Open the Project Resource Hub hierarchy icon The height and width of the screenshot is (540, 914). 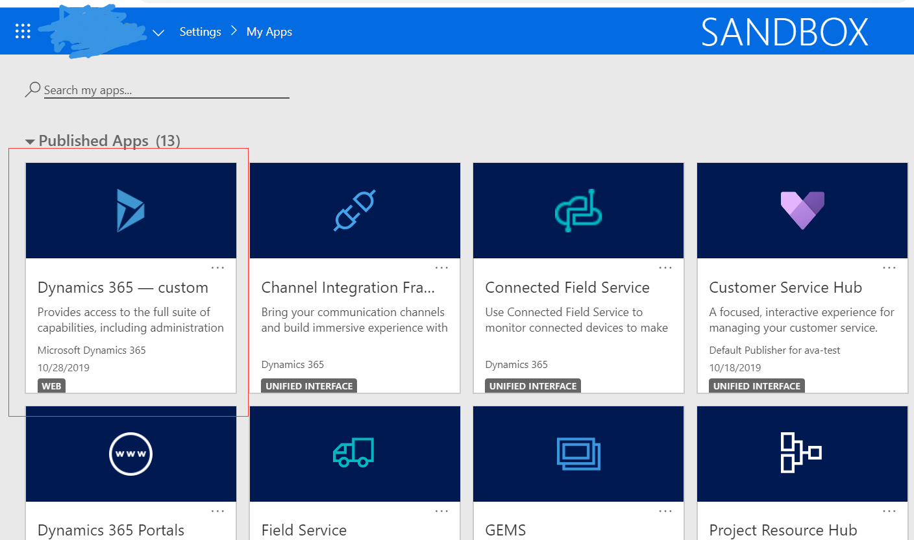801,452
